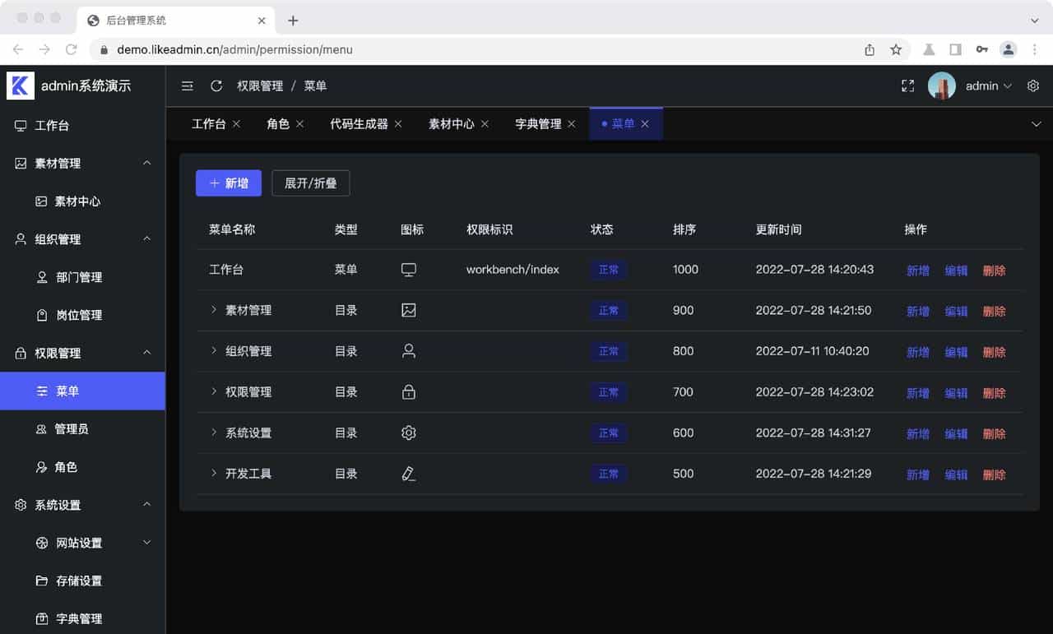Click the lock icon on the 权限管理 table row
Screen dimensions: 1053x634
click(x=409, y=392)
